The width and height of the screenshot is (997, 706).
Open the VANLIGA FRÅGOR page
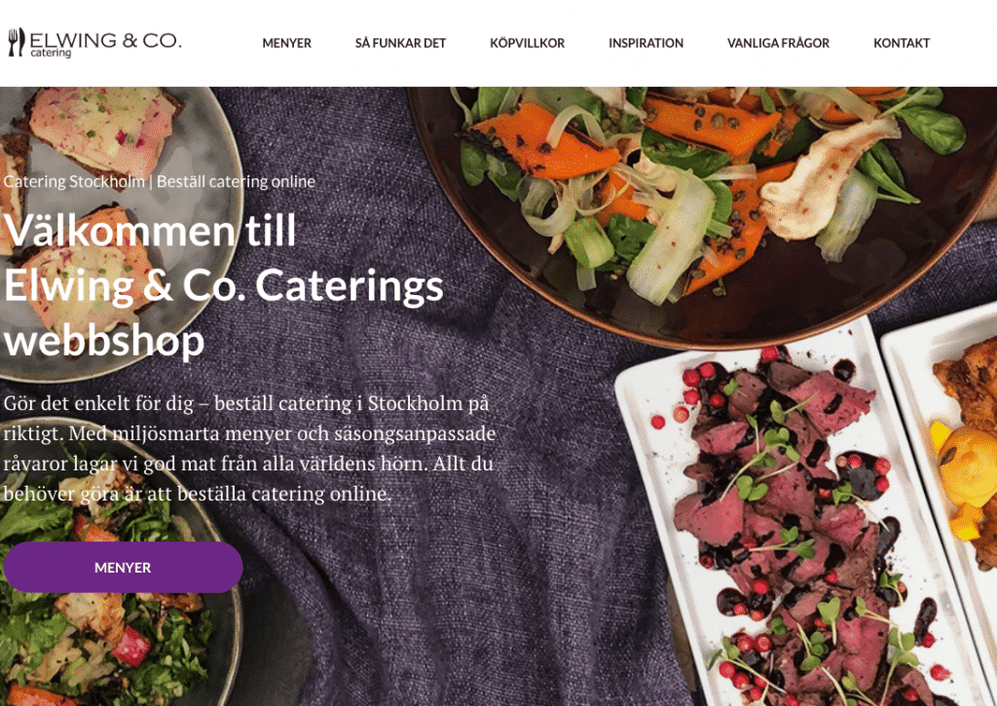(x=778, y=43)
